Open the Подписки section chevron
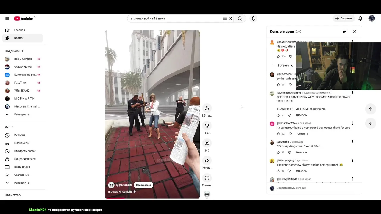 [x=23, y=51]
